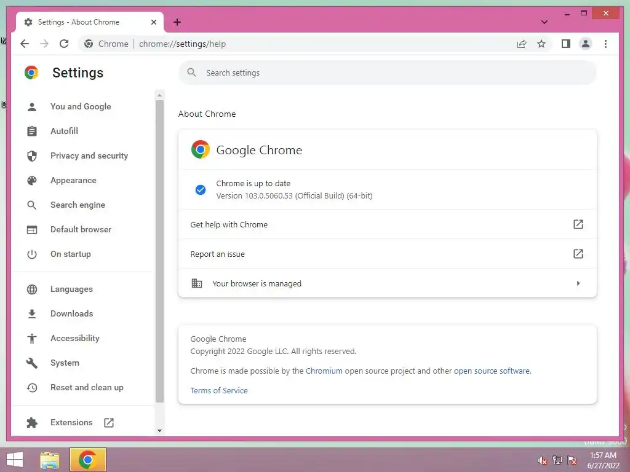Click the sidebar vertical scrollbar thumb
630x472 pixels.
coord(159,251)
